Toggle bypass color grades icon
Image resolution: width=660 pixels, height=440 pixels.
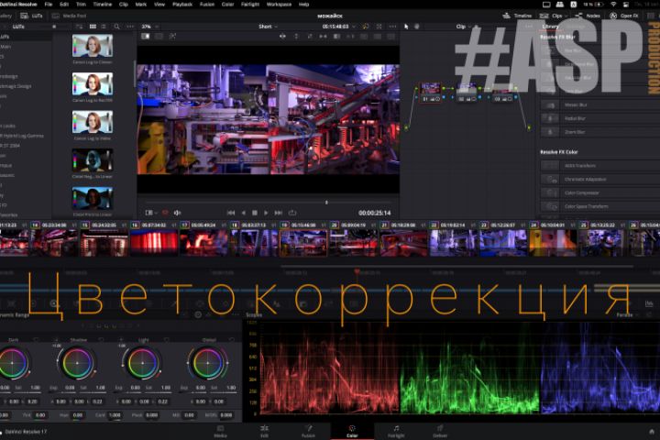366,27
